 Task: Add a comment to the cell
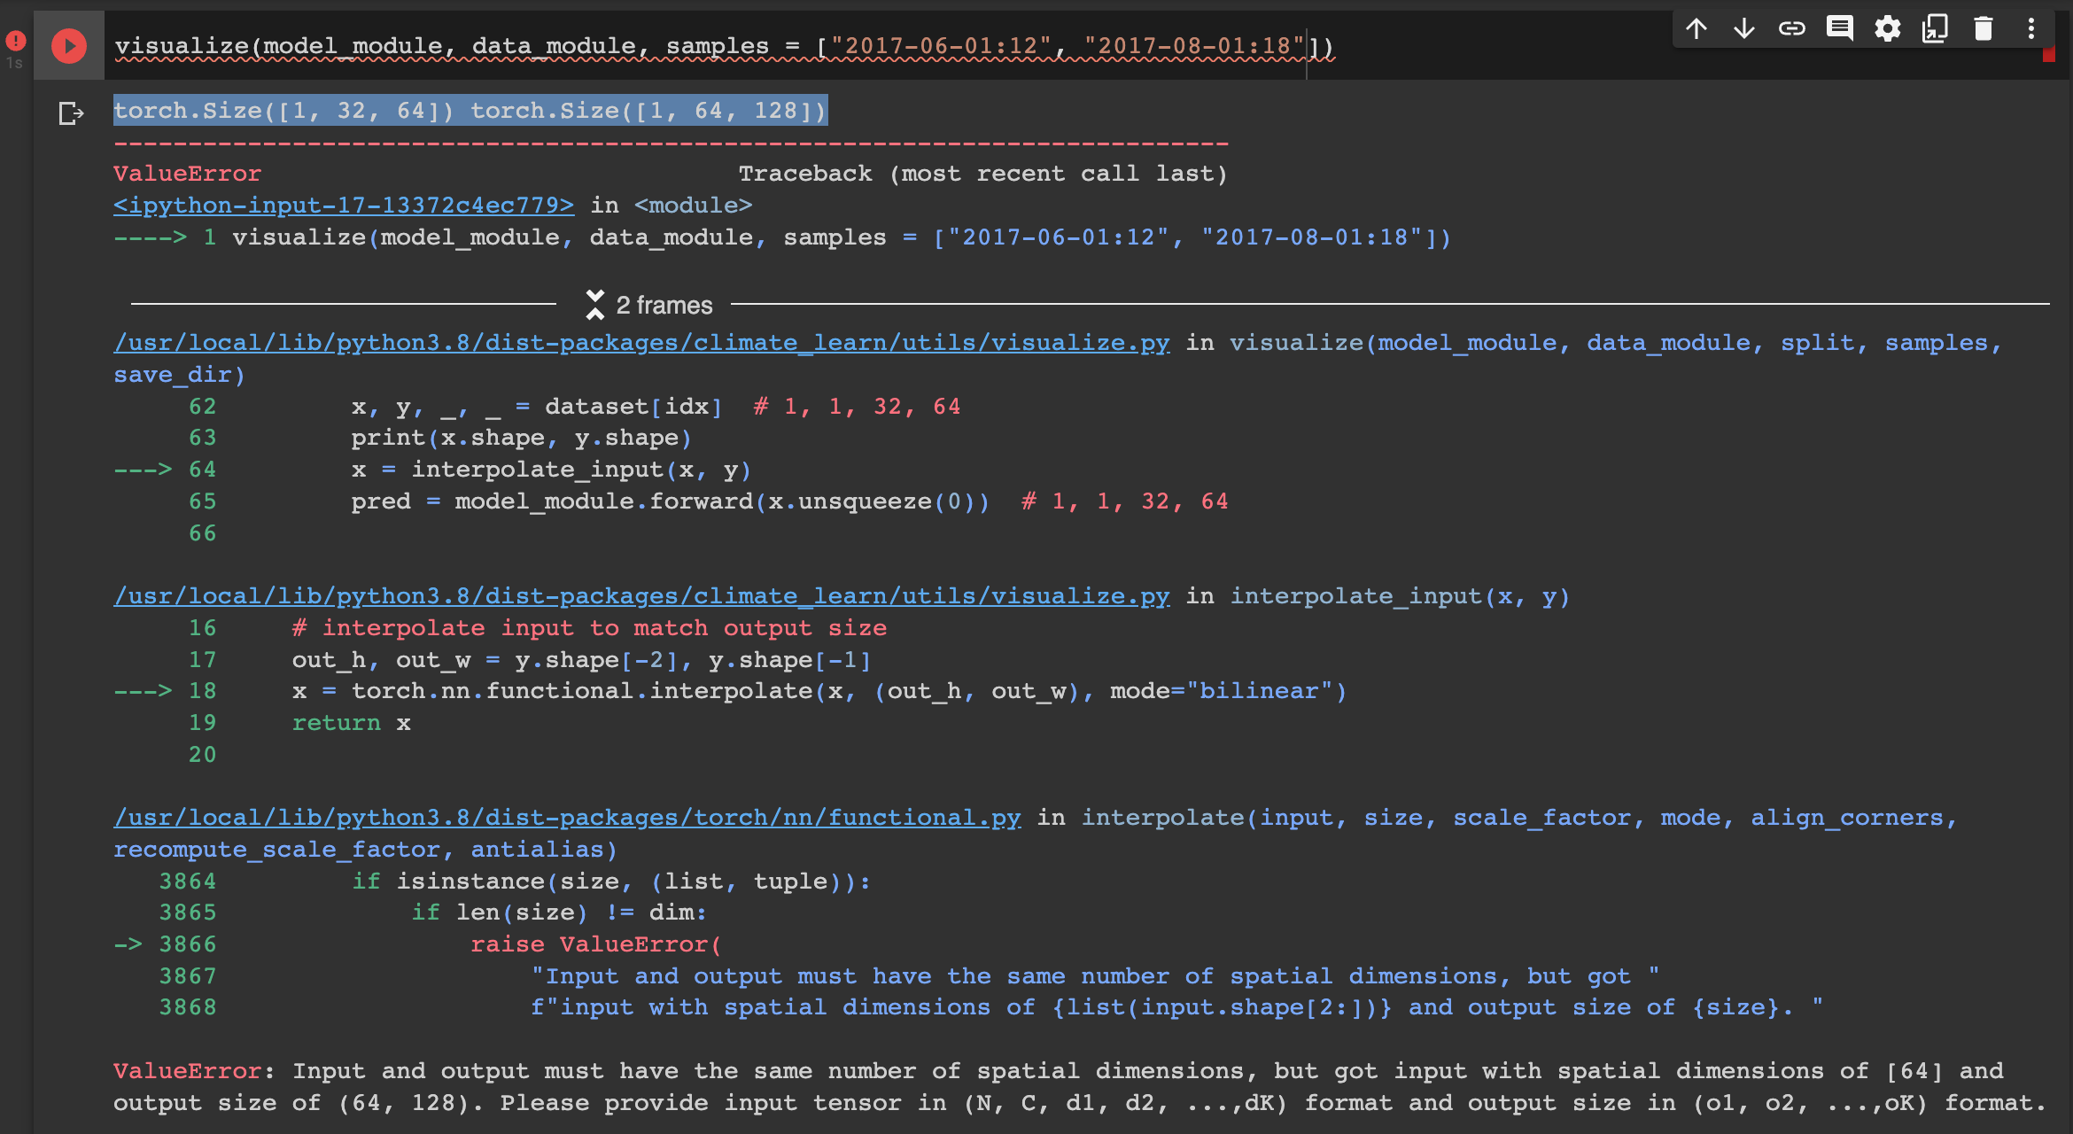pos(1840,29)
